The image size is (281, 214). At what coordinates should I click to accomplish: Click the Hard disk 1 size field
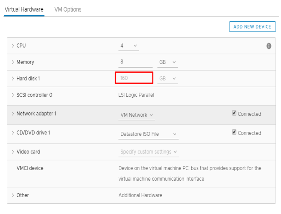134,78
